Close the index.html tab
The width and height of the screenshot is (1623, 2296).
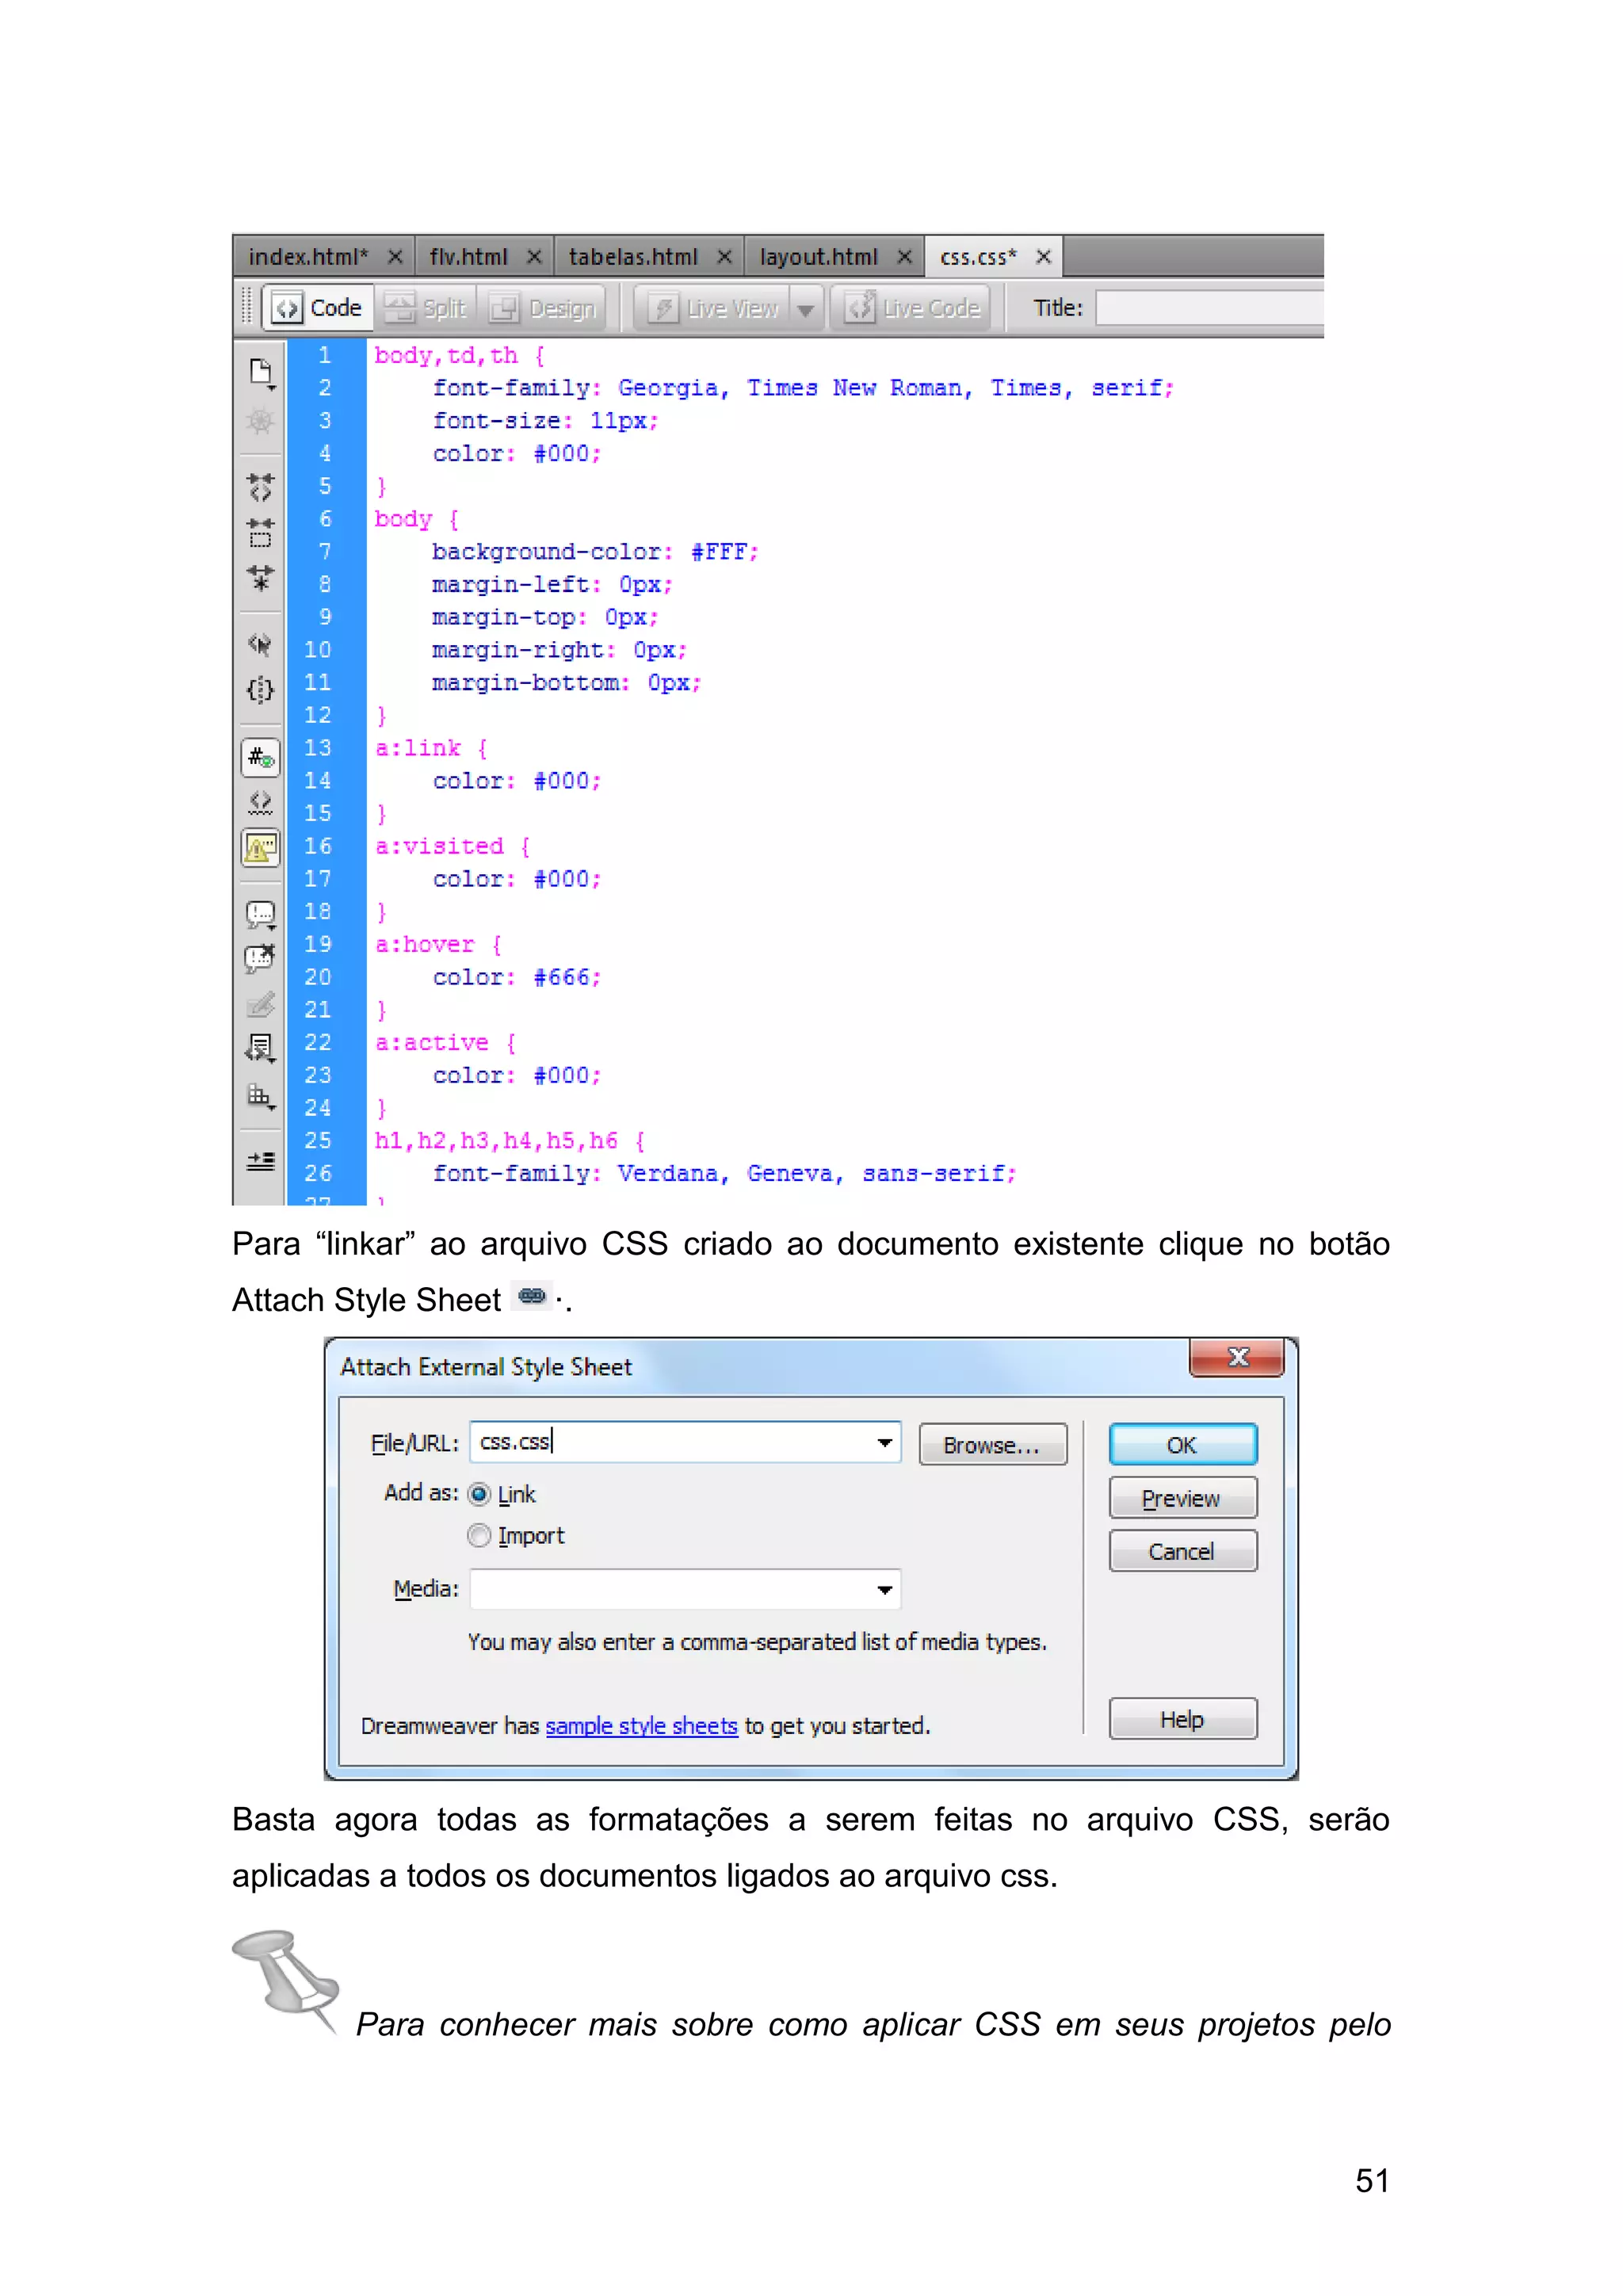pos(395,257)
